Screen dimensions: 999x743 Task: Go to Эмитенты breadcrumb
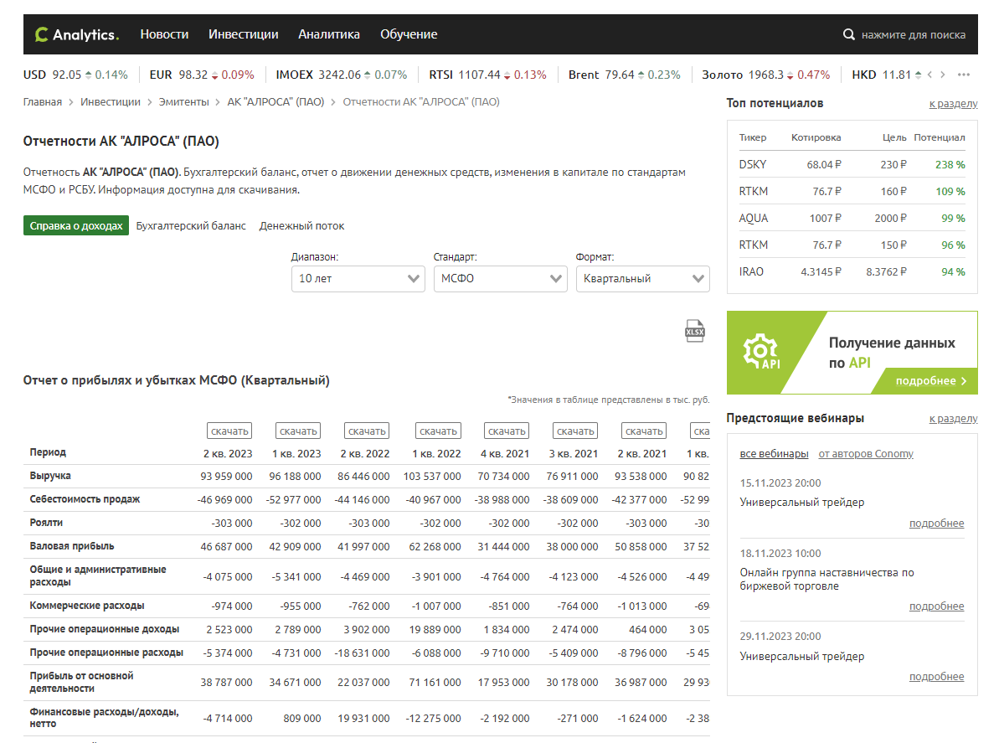[183, 102]
